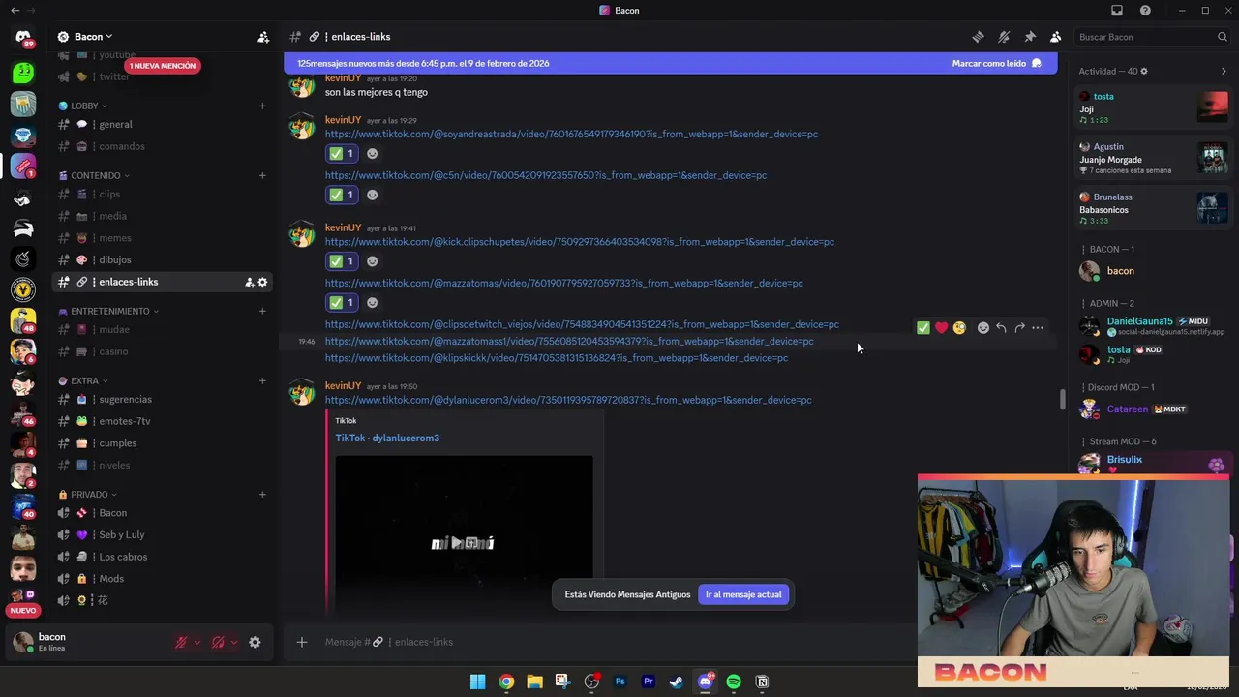Open more options ellipsis in hover toolbar
Image resolution: width=1239 pixels, height=697 pixels.
tap(1038, 328)
